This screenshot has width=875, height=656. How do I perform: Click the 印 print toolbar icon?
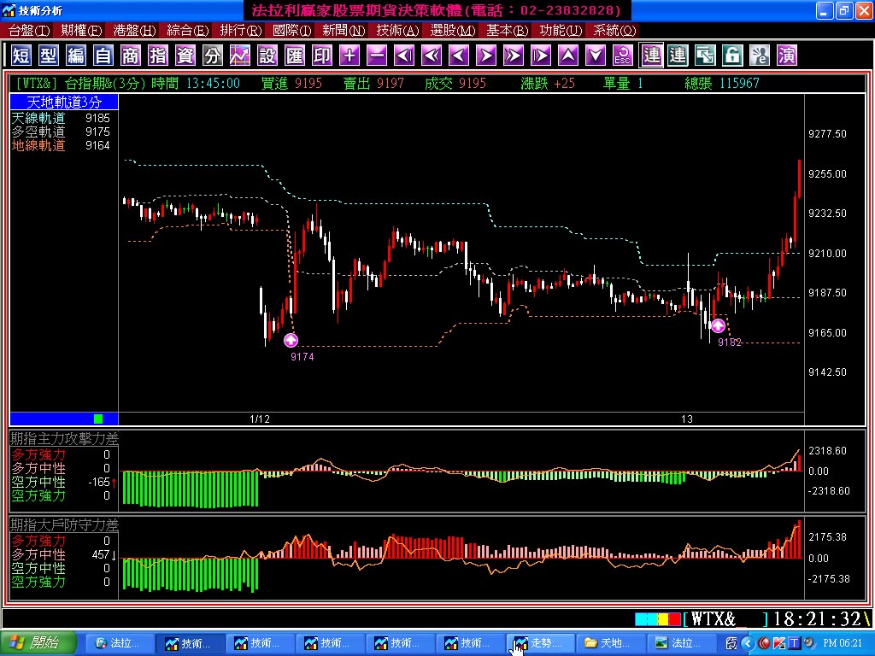[322, 56]
